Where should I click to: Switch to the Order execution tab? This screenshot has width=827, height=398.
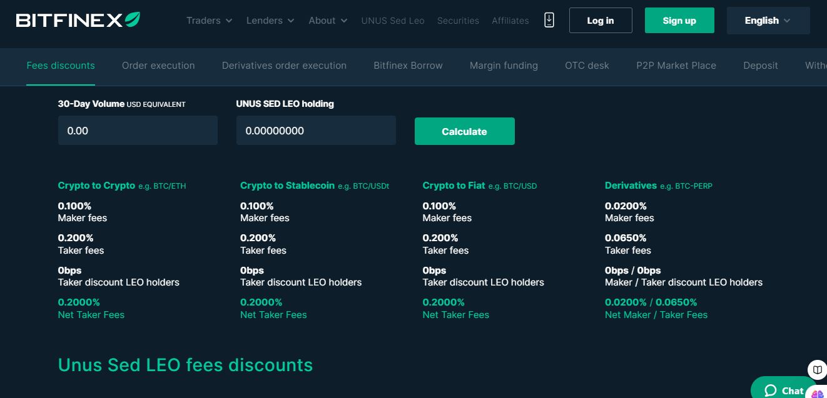point(158,66)
